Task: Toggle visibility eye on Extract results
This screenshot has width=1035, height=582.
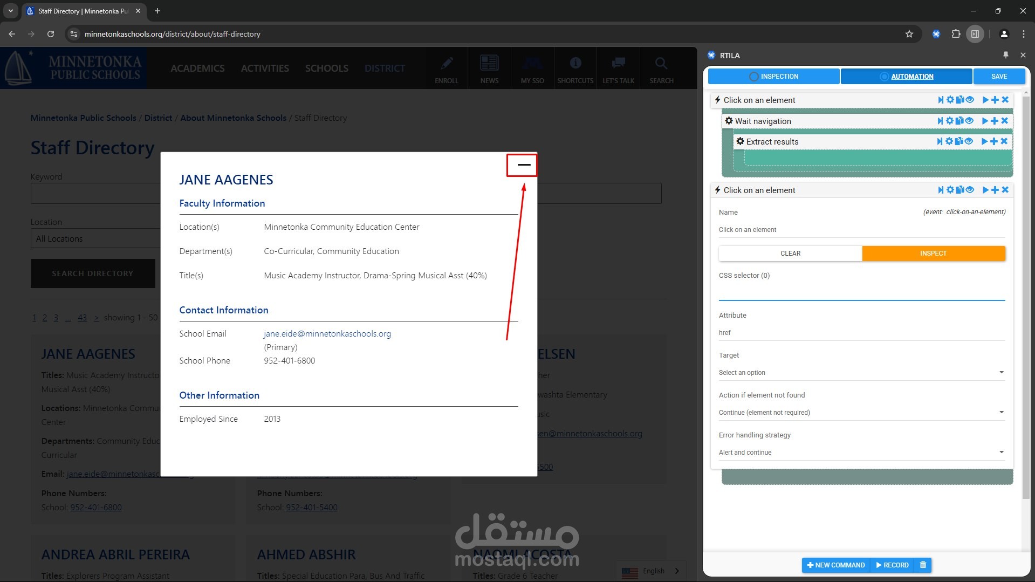Action: pos(969,141)
